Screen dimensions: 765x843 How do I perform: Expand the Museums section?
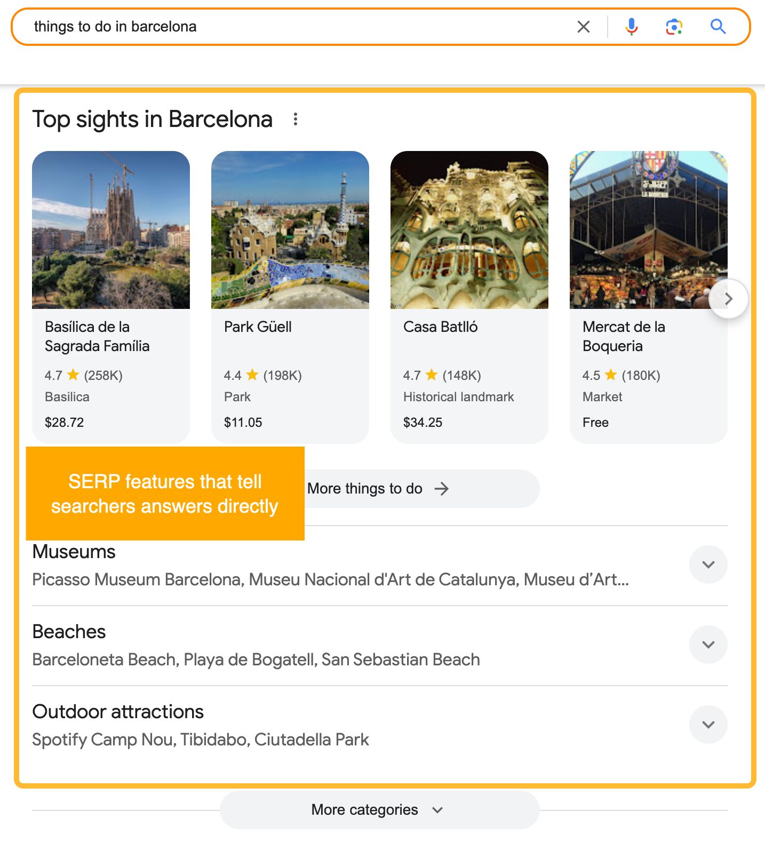point(708,564)
